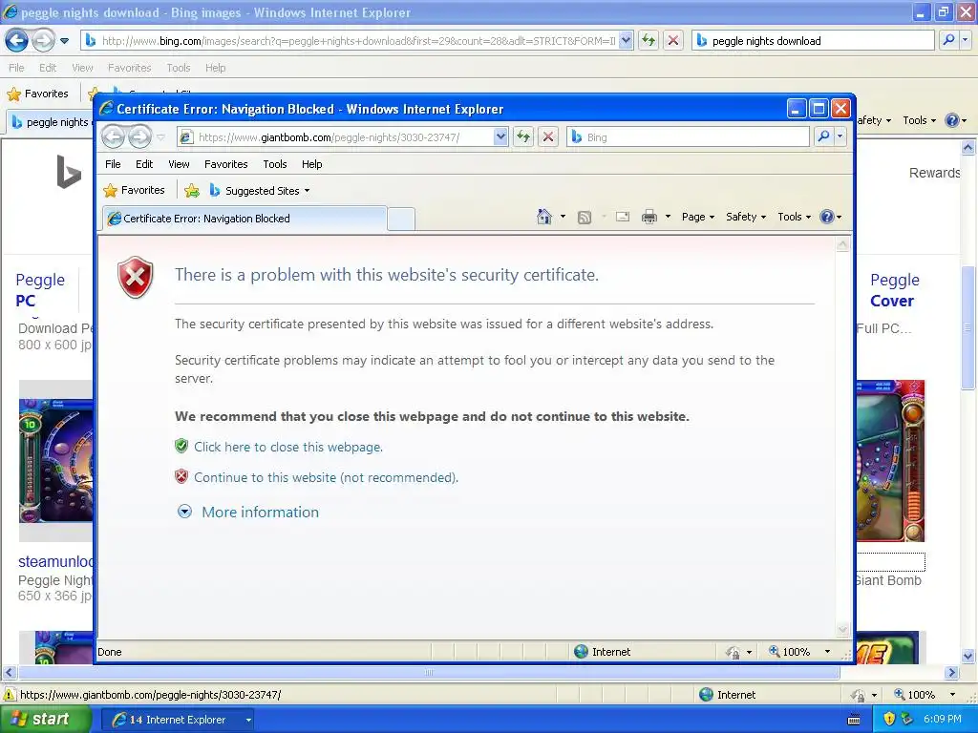Screen dimensions: 978x733
Task: Click the 14 Internet Explorer taskbar group
Action: (x=177, y=720)
